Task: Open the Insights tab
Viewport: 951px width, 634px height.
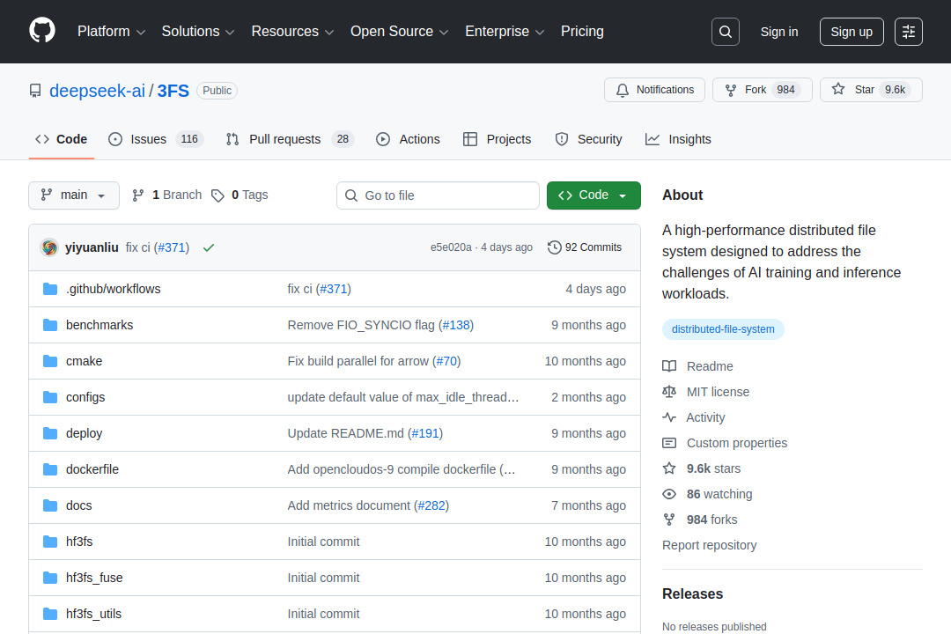Action: point(678,139)
